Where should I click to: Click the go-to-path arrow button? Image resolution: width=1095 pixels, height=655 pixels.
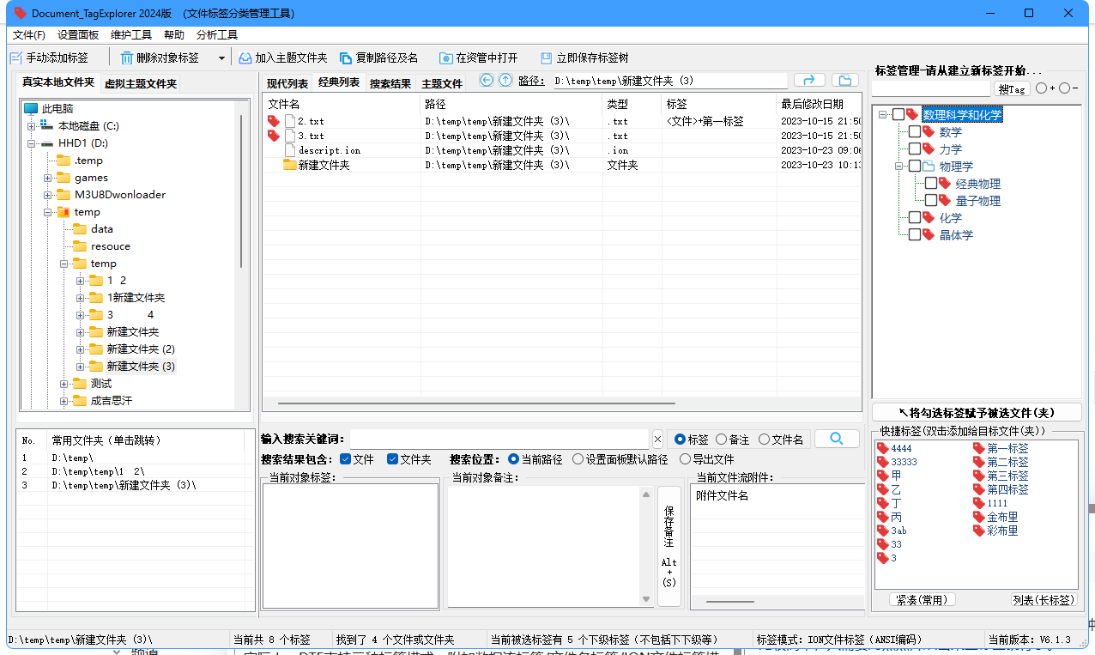tap(809, 80)
